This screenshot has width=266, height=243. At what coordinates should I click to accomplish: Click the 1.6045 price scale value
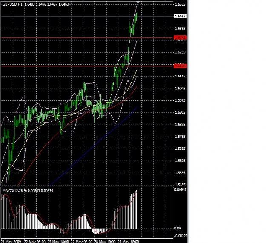pos(180,89)
